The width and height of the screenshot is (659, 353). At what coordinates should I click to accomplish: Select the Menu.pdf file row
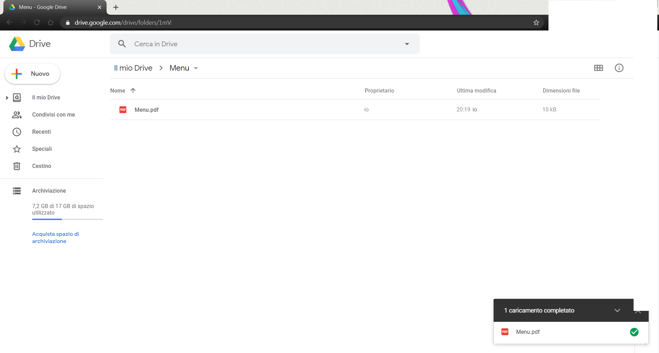click(355, 110)
